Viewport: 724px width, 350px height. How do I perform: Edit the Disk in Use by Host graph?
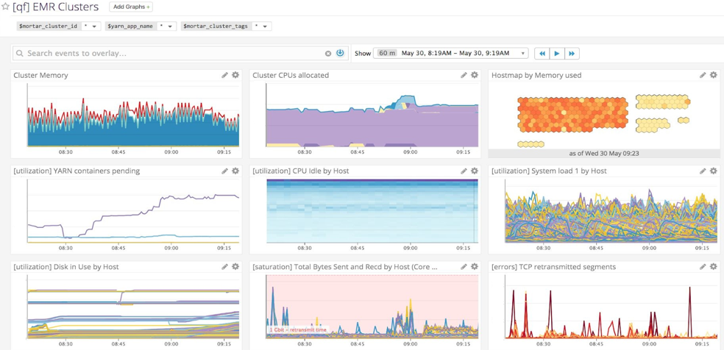[x=225, y=267]
